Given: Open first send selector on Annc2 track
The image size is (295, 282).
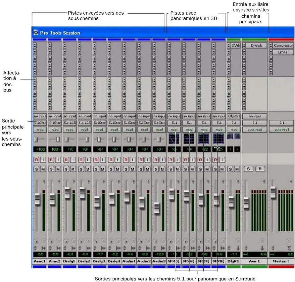Looking at the screenshot, I should [50, 81].
